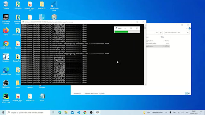Select the games folder on desktop
This screenshot has height=115, width=205.
pos(18,84)
